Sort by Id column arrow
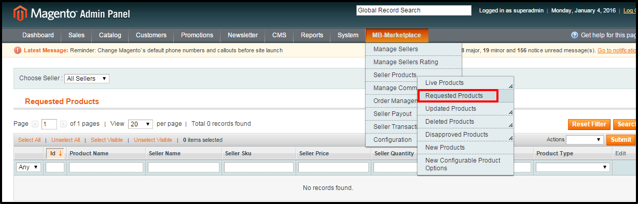 [60, 153]
